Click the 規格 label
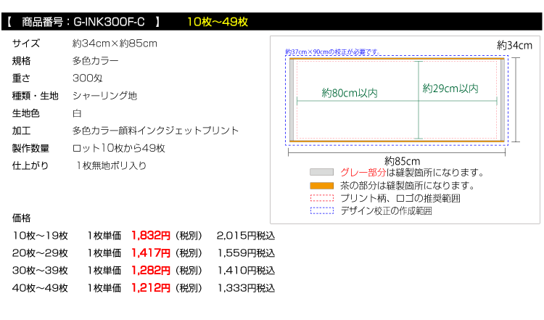Viewport: 544px width, 320px height. (x=22, y=61)
